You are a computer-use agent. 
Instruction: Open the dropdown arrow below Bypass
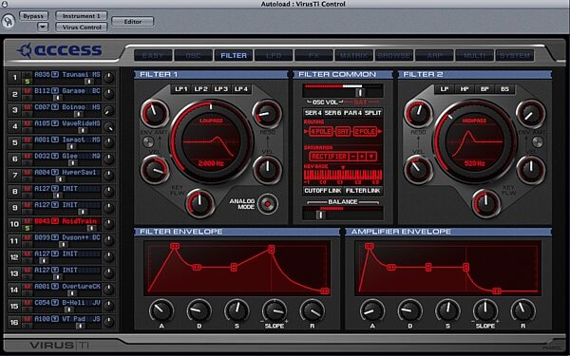[43, 27]
